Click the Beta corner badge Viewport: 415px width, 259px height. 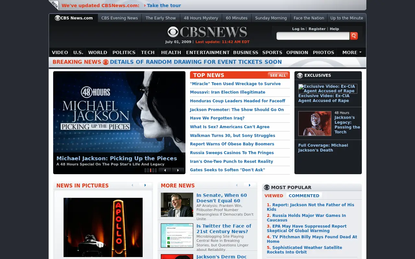[53, 5]
